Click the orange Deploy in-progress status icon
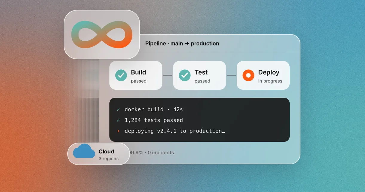 [248, 75]
